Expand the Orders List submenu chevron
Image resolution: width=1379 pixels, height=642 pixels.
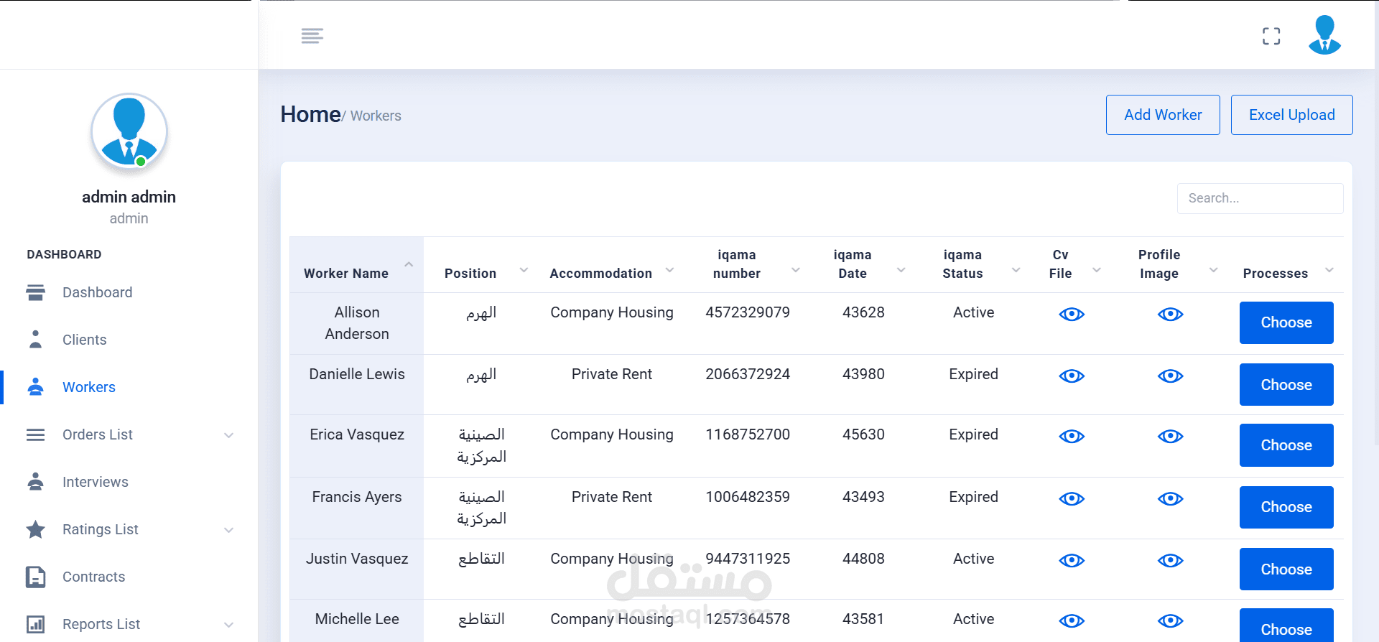click(x=228, y=435)
